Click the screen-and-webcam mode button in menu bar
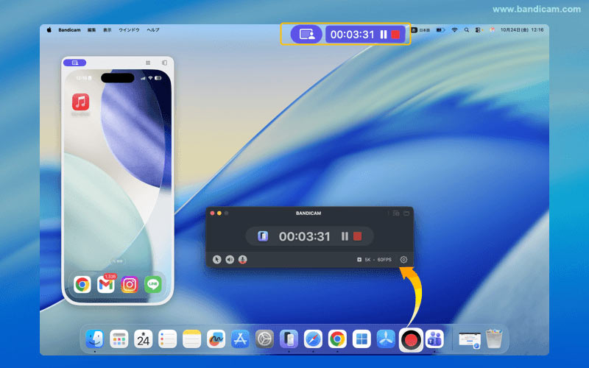 [x=306, y=34]
